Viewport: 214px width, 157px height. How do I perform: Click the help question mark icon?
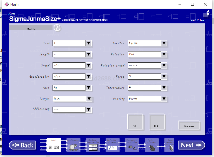pos(57,28)
